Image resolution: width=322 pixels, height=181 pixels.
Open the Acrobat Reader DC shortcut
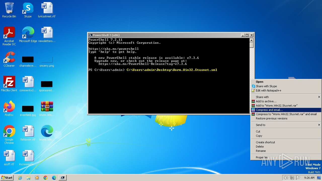9,36
